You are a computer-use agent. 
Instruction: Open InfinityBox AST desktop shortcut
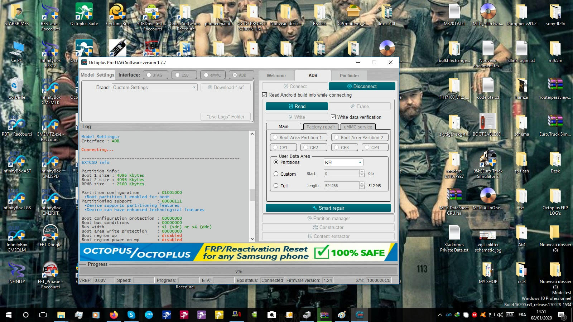pos(17,161)
